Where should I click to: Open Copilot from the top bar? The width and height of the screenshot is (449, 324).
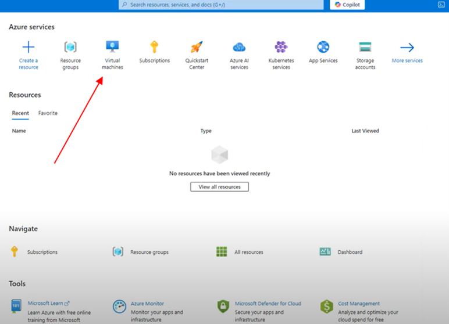pyautogui.click(x=347, y=5)
